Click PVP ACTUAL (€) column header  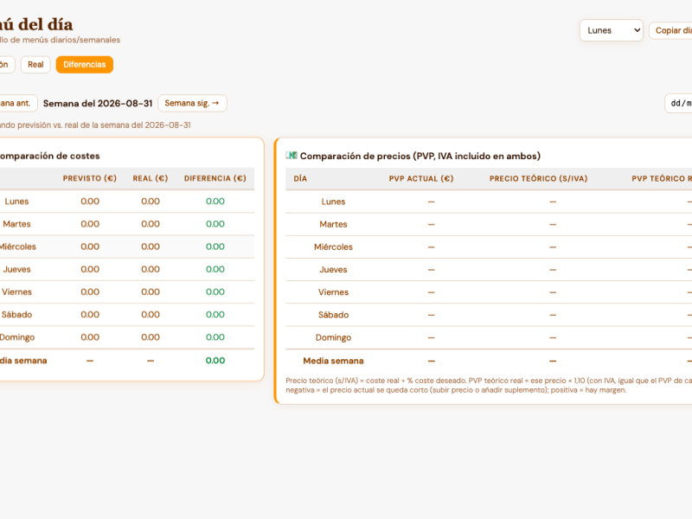[421, 179]
